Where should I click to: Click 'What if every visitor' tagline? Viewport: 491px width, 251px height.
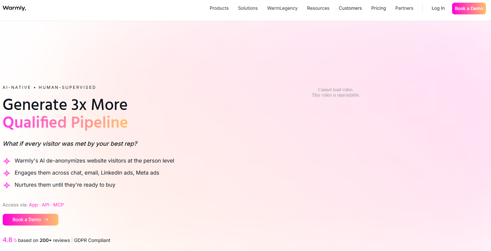click(70, 144)
